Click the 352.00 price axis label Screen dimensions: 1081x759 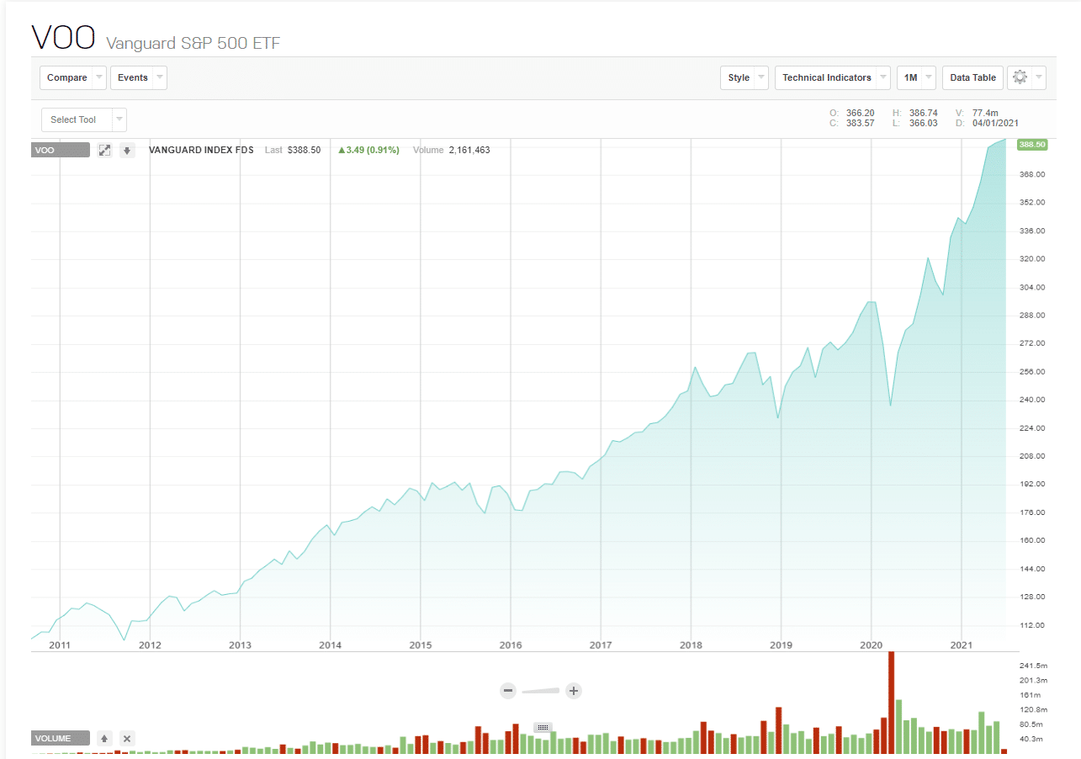(1031, 202)
